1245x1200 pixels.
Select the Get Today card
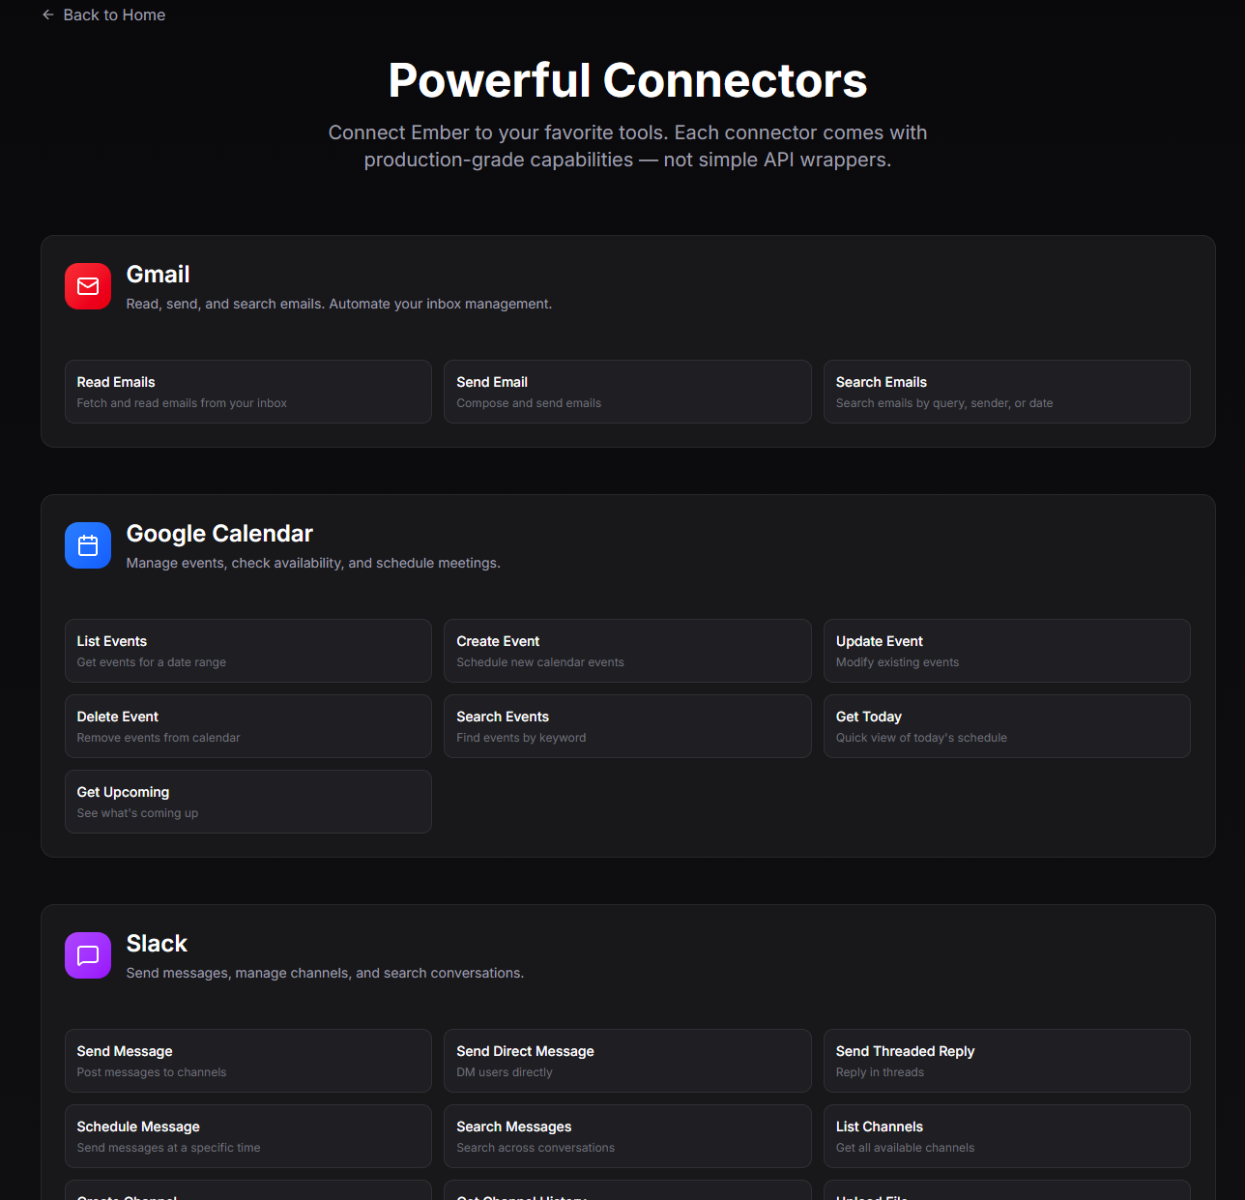click(1007, 726)
